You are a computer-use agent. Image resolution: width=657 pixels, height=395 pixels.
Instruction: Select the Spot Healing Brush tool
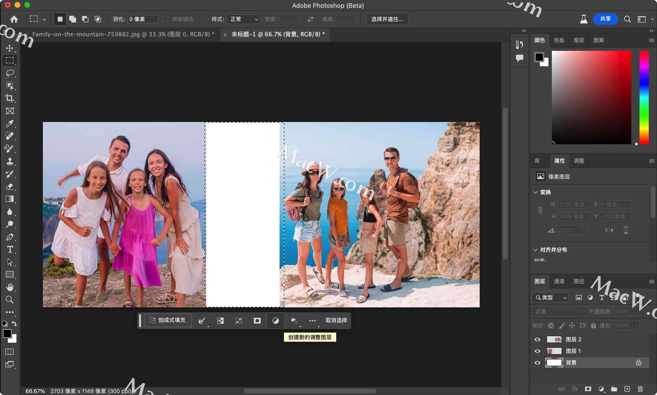(10, 136)
